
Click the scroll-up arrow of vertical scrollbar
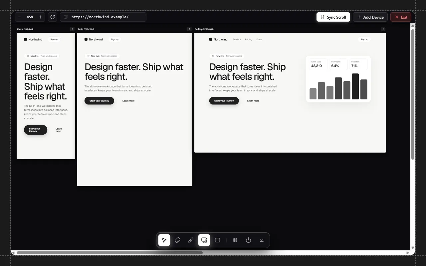[413, 26]
